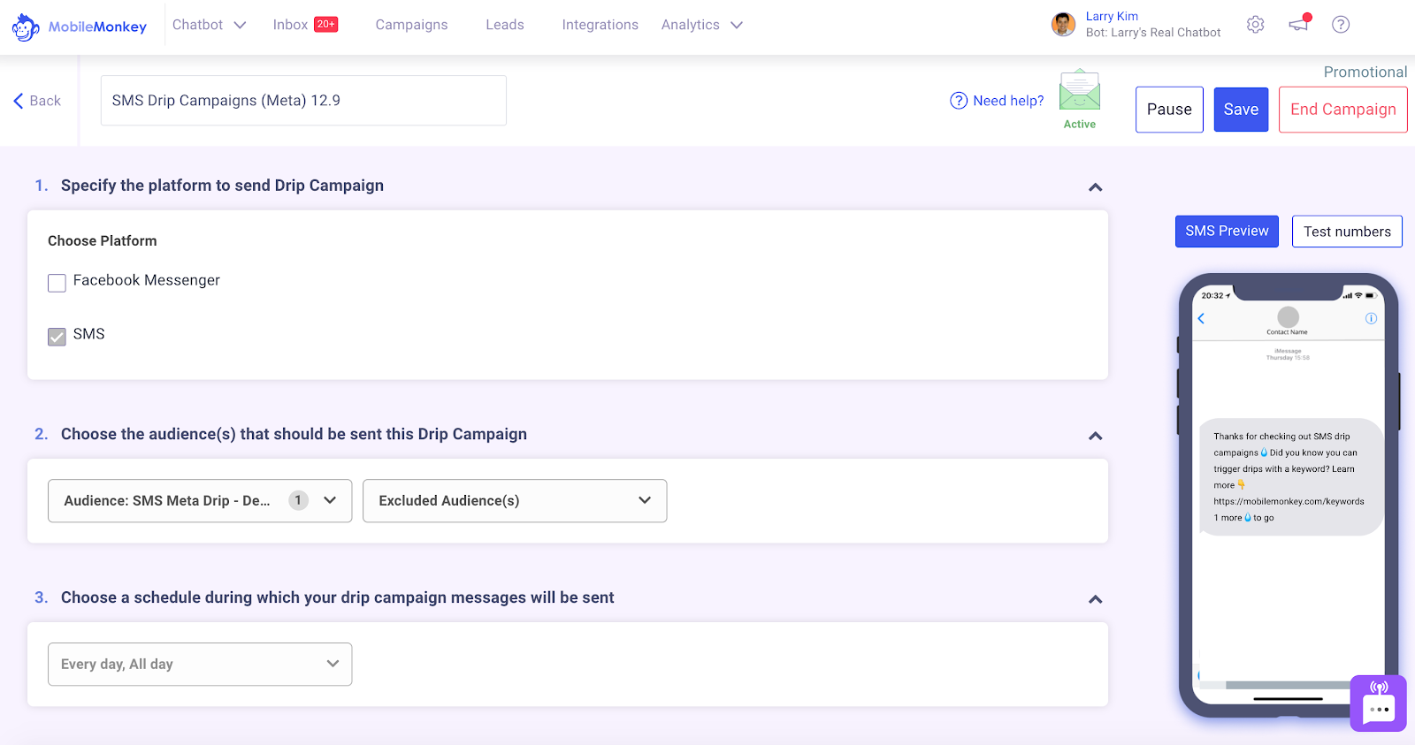Click the Active status label
Image resolution: width=1415 pixels, height=745 pixels.
point(1080,125)
